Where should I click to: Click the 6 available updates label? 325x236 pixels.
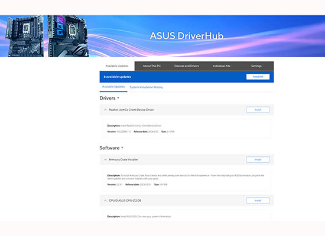(118, 77)
